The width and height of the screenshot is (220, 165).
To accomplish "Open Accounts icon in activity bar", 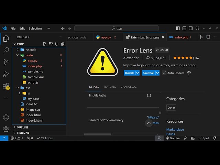I will point(6,118).
